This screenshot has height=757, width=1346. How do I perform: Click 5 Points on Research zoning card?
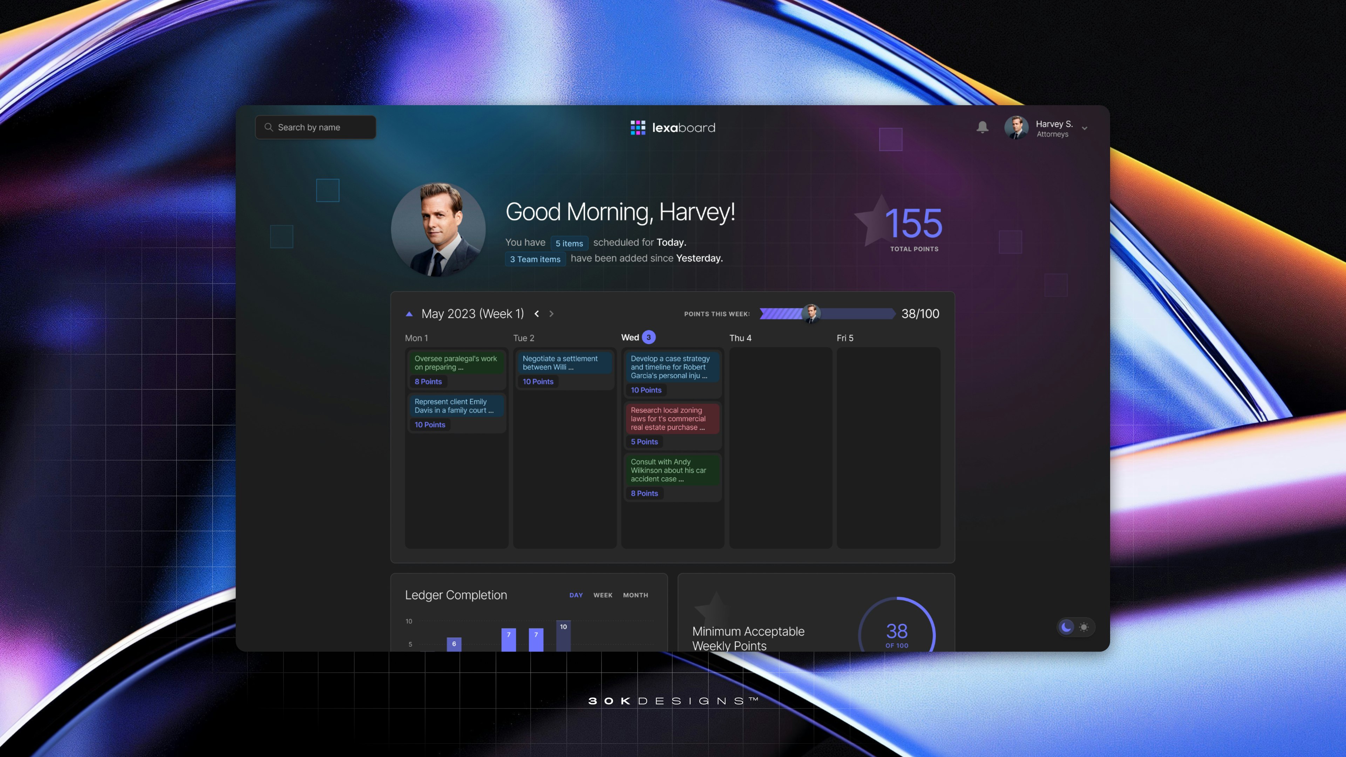[644, 442]
